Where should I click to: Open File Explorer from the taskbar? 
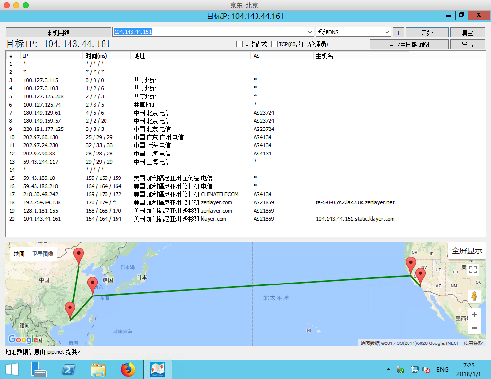[98, 369]
